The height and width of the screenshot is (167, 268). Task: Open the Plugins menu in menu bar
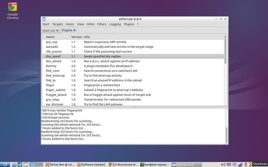129,24
